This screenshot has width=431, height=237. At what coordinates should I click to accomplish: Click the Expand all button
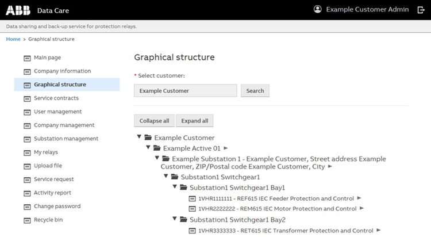click(x=195, y=121)
